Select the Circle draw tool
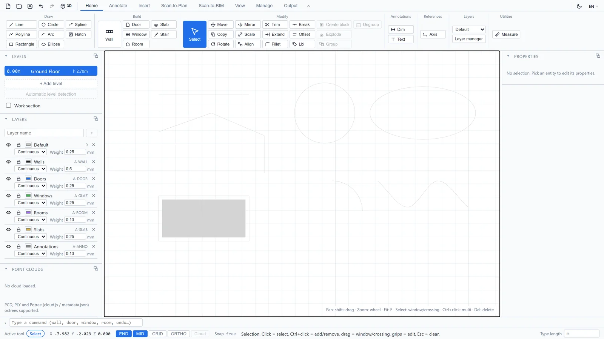Image resolution: width=604 pixels, height=339 pixels. tap(51, 24)
